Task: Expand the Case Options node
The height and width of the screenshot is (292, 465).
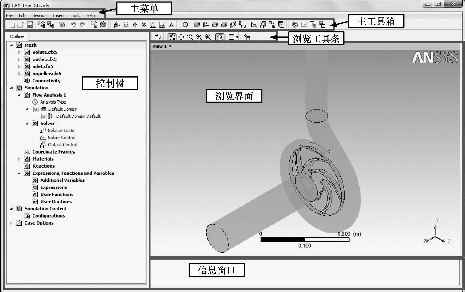Action: 11,223
